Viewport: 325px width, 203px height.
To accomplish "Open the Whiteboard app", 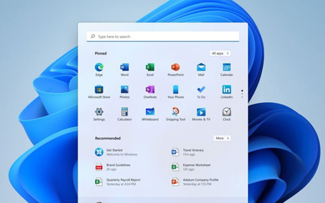I will [150, 112].
